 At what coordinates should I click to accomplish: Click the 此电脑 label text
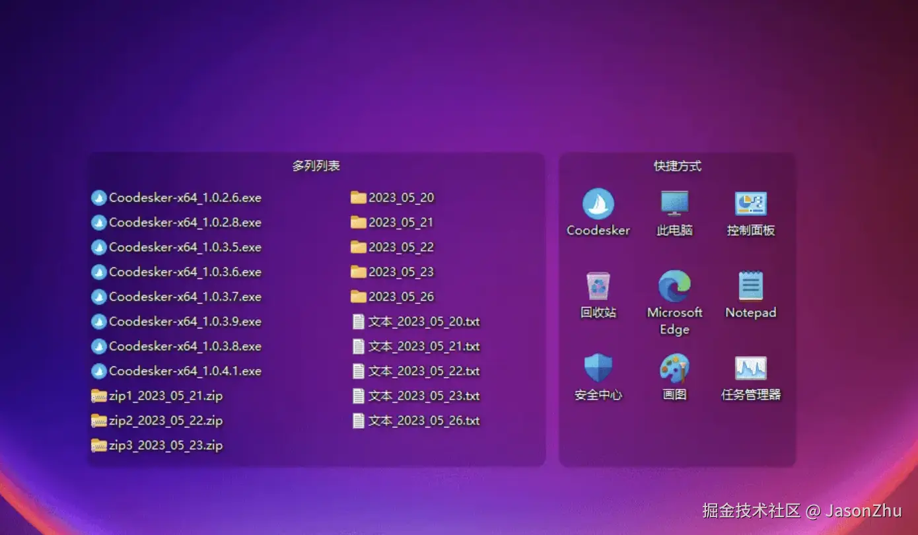pos(674,231)
